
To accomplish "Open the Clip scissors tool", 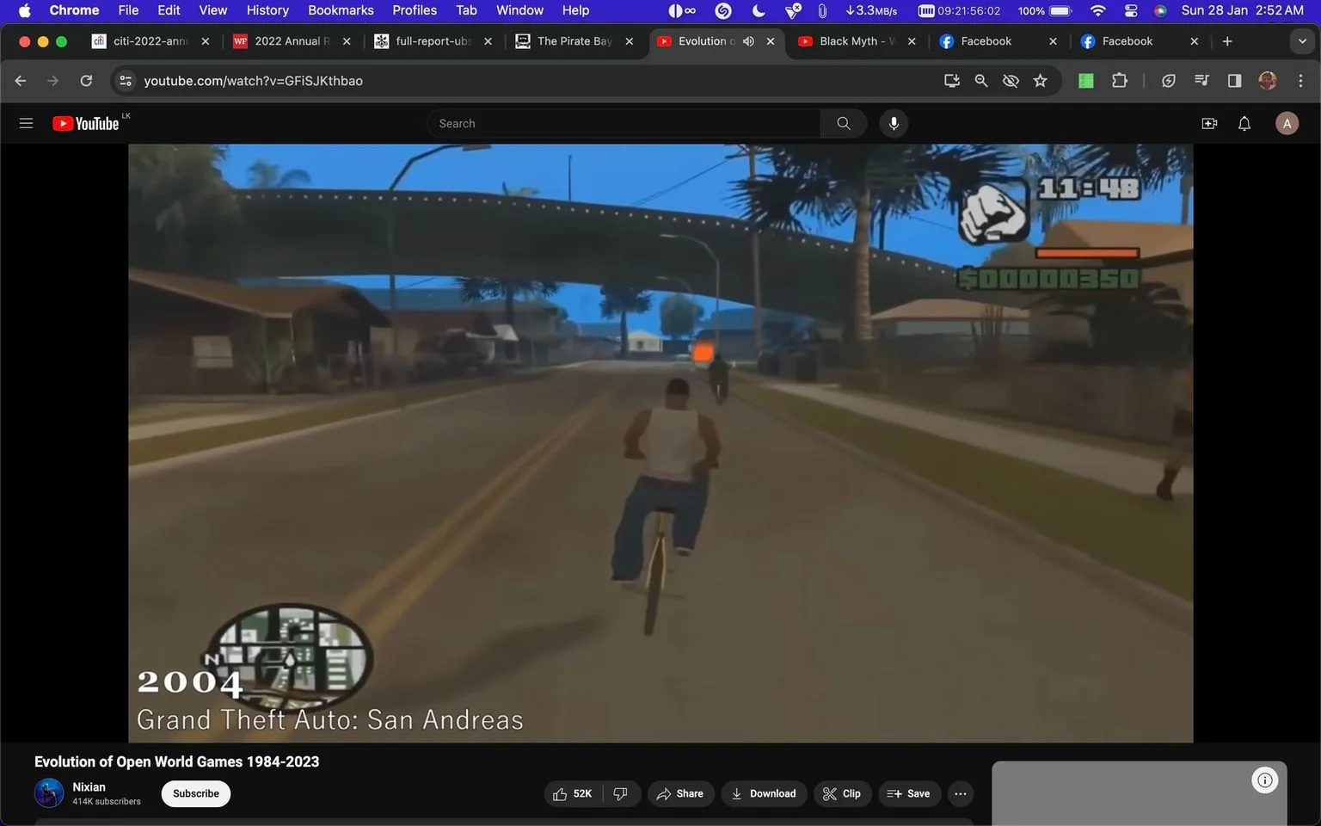I will [842, 793].
